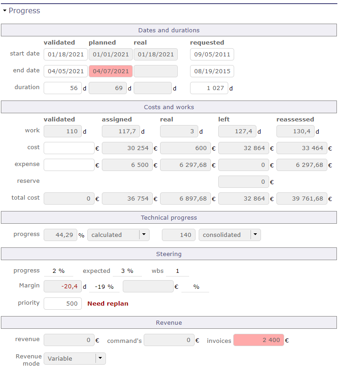This screenshot has height=372, width=341.
Task: Open the Revenue mode dropdown
Action: 100,358
